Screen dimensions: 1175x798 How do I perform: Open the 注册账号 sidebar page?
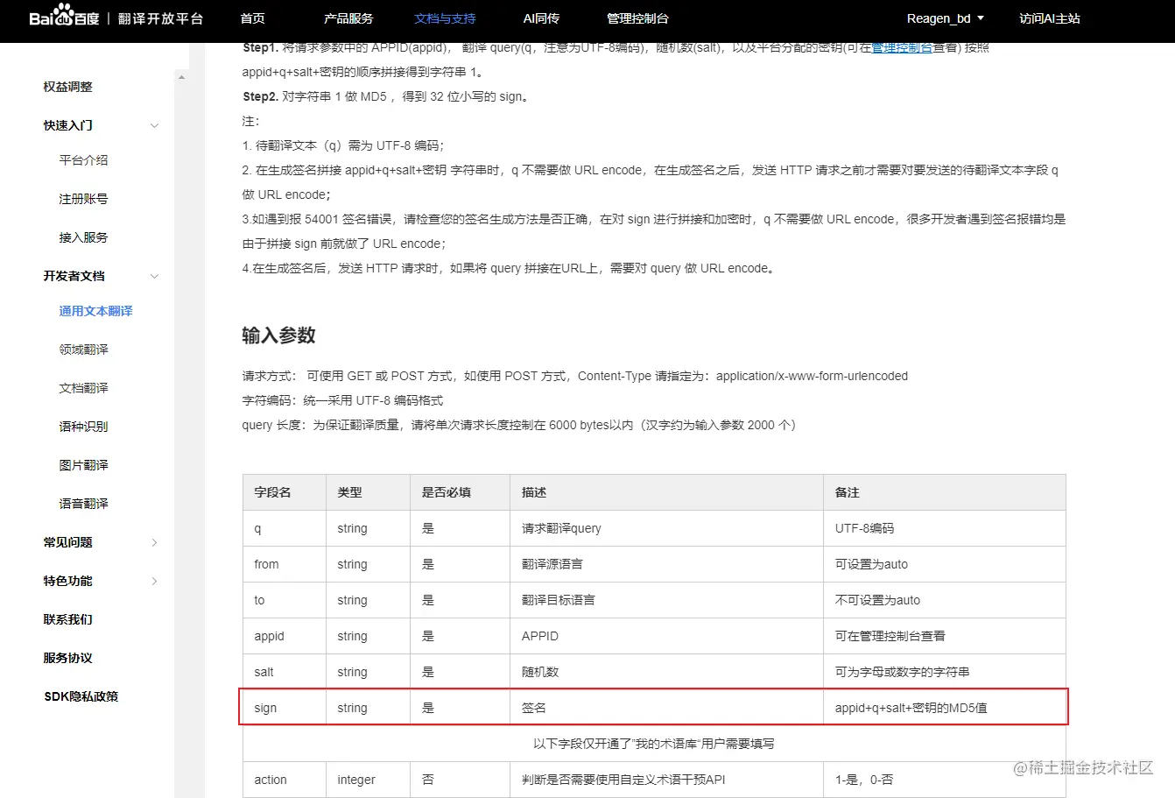pos(84,199)
